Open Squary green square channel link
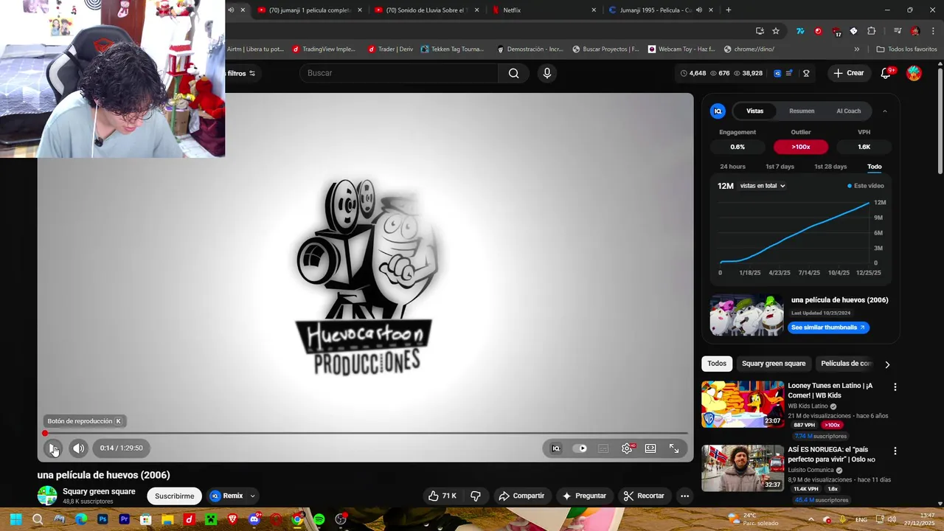 [99, 492]
